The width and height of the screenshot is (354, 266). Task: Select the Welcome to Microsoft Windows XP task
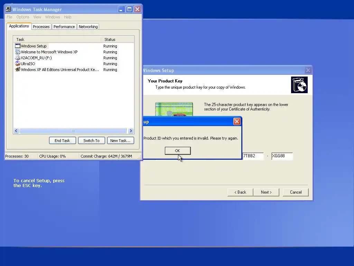pos(74,52)
